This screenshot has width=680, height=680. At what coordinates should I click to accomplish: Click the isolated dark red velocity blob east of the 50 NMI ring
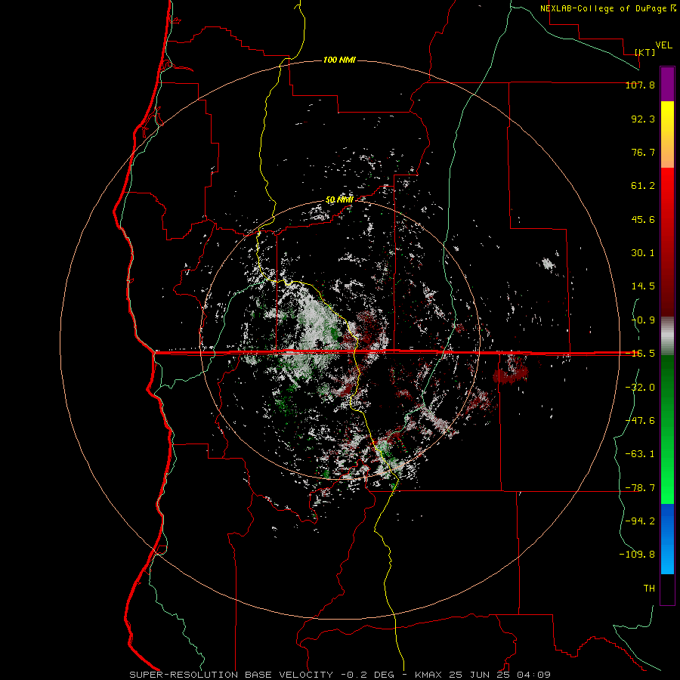[x=511, y=374]
